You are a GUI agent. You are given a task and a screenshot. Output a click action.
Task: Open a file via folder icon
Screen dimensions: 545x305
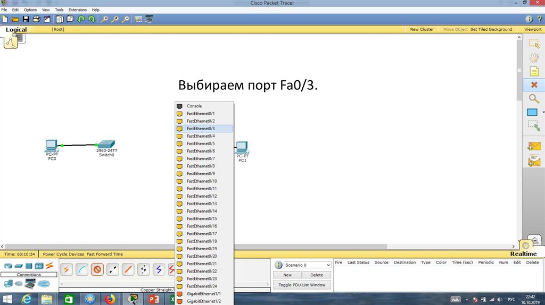(15, 19)
